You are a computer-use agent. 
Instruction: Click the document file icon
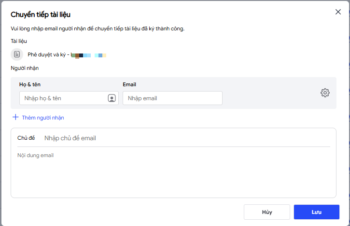(17, 54)
